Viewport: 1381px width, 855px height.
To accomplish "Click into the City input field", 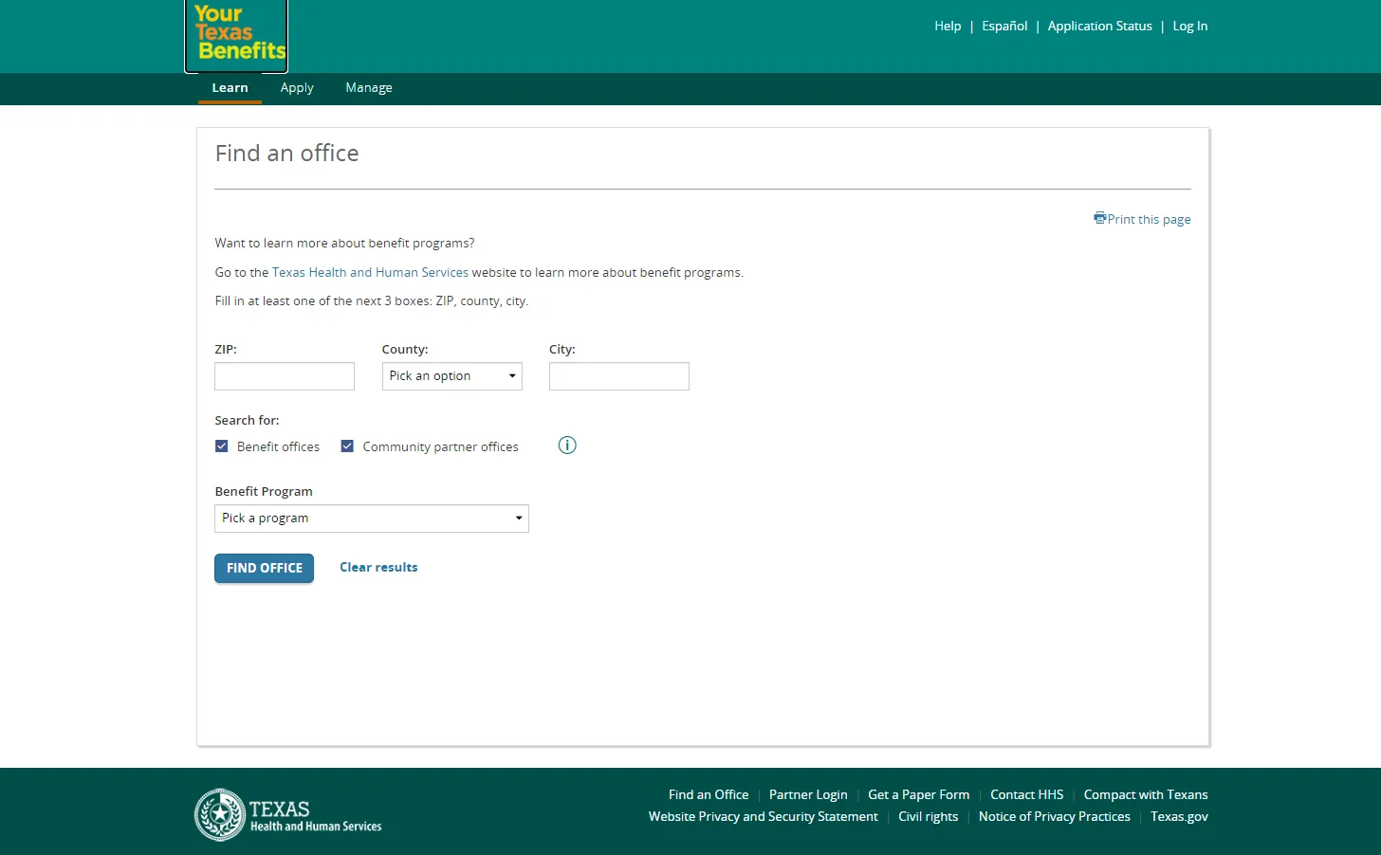I will 619,376.
